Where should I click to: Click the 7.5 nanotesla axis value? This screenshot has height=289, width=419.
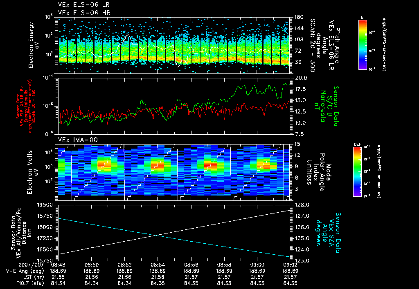299,134
